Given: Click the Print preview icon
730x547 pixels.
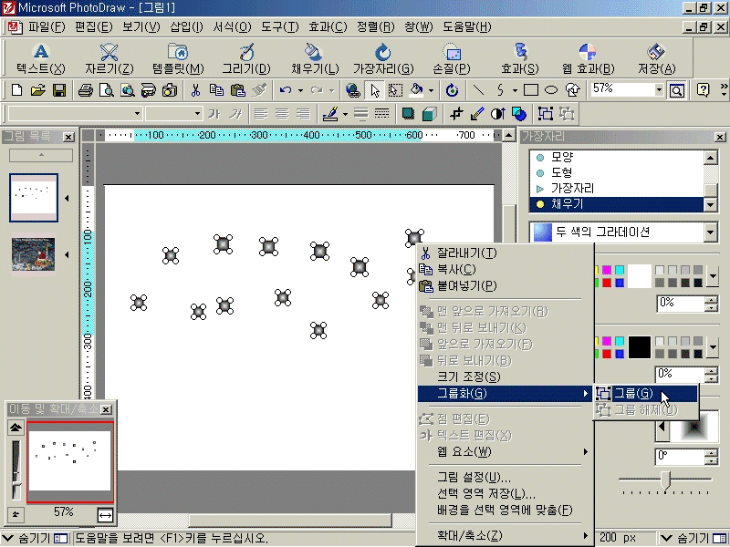Looking at the screenshot, I should click(x=106, y=89).
